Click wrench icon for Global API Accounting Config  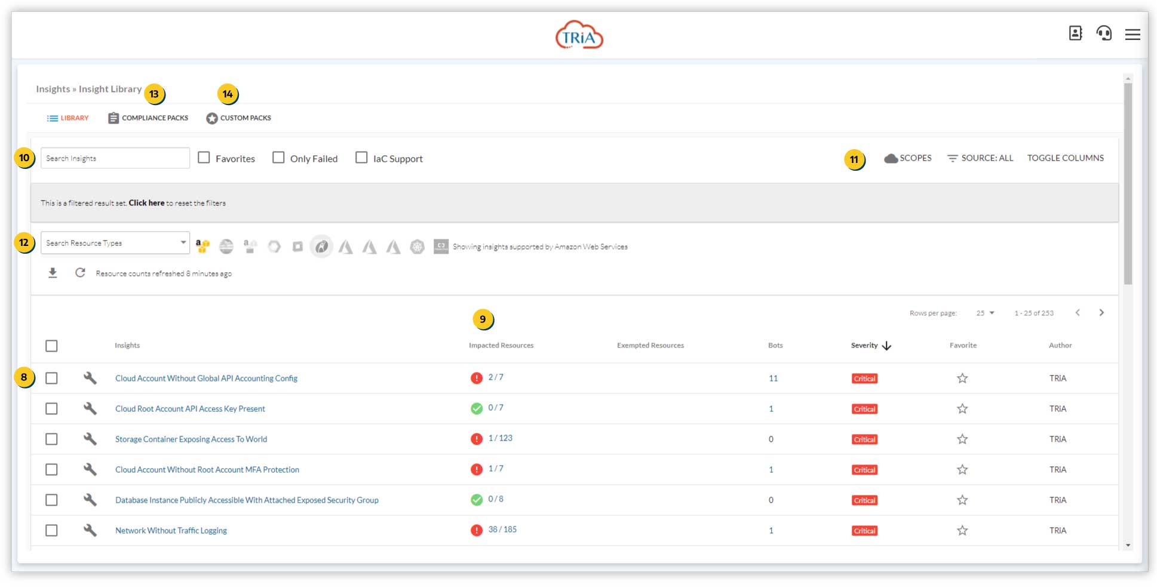[x=90, y=378]
